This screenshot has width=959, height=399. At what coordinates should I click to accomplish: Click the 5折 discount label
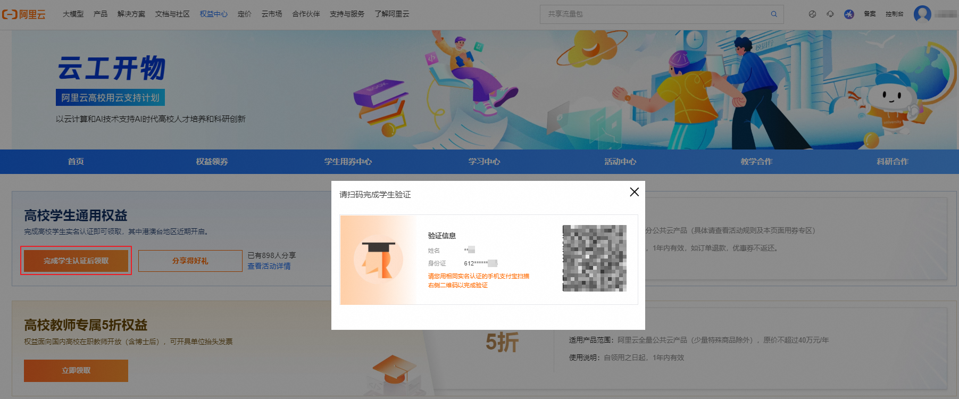point(502,342)
